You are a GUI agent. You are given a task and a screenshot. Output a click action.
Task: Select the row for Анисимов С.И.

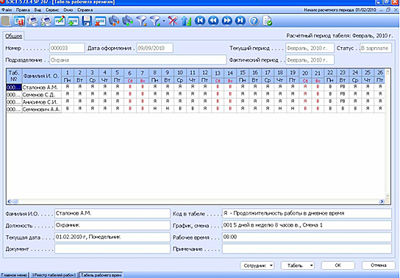click(196, 102)
